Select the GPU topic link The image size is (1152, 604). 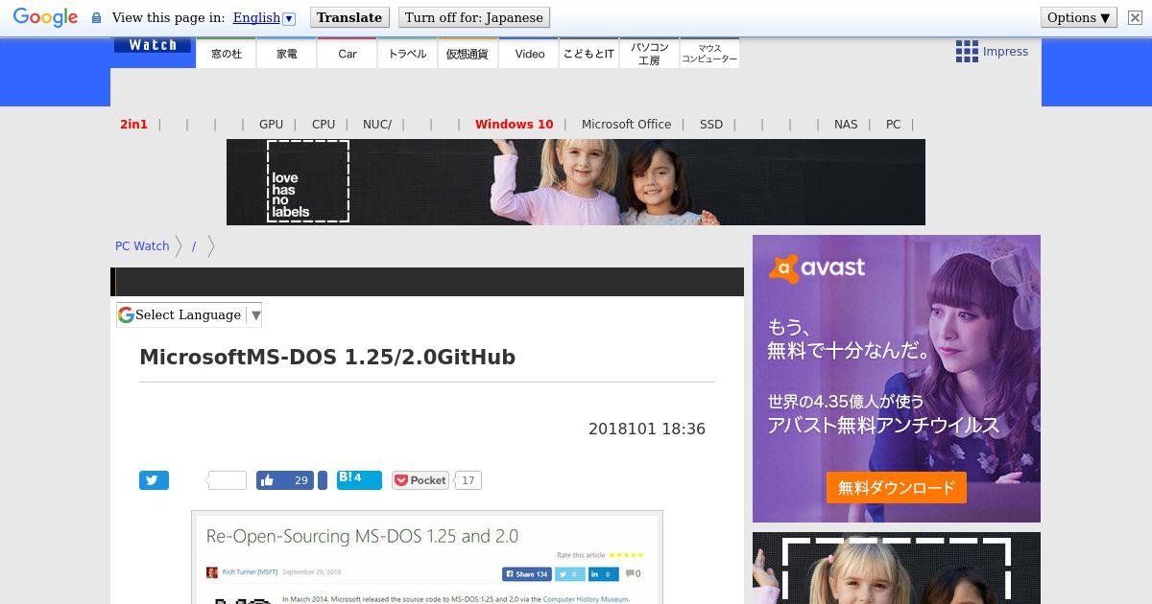[x=271, y=124]
